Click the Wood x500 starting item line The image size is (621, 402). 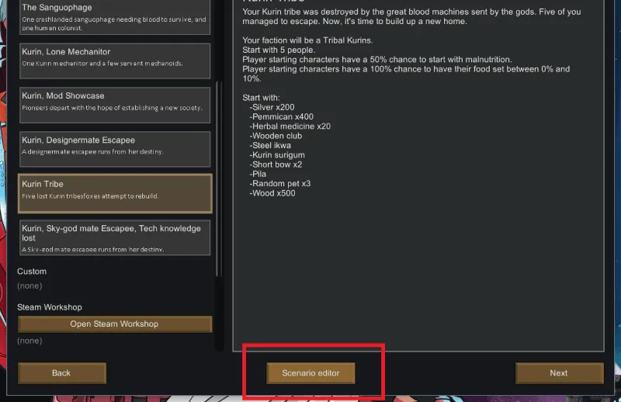click(272, 193)
